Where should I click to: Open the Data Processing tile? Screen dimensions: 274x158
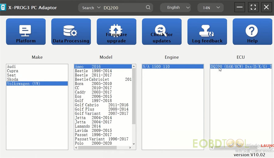point(71,31)
